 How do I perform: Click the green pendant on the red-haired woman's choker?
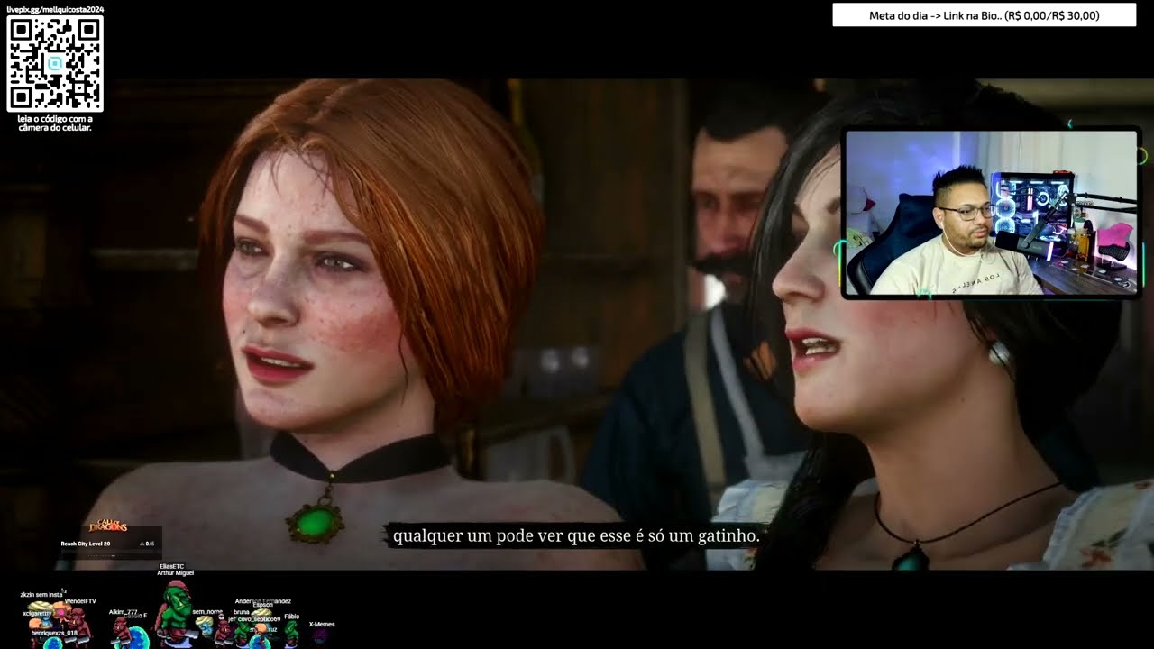point(316,522)
